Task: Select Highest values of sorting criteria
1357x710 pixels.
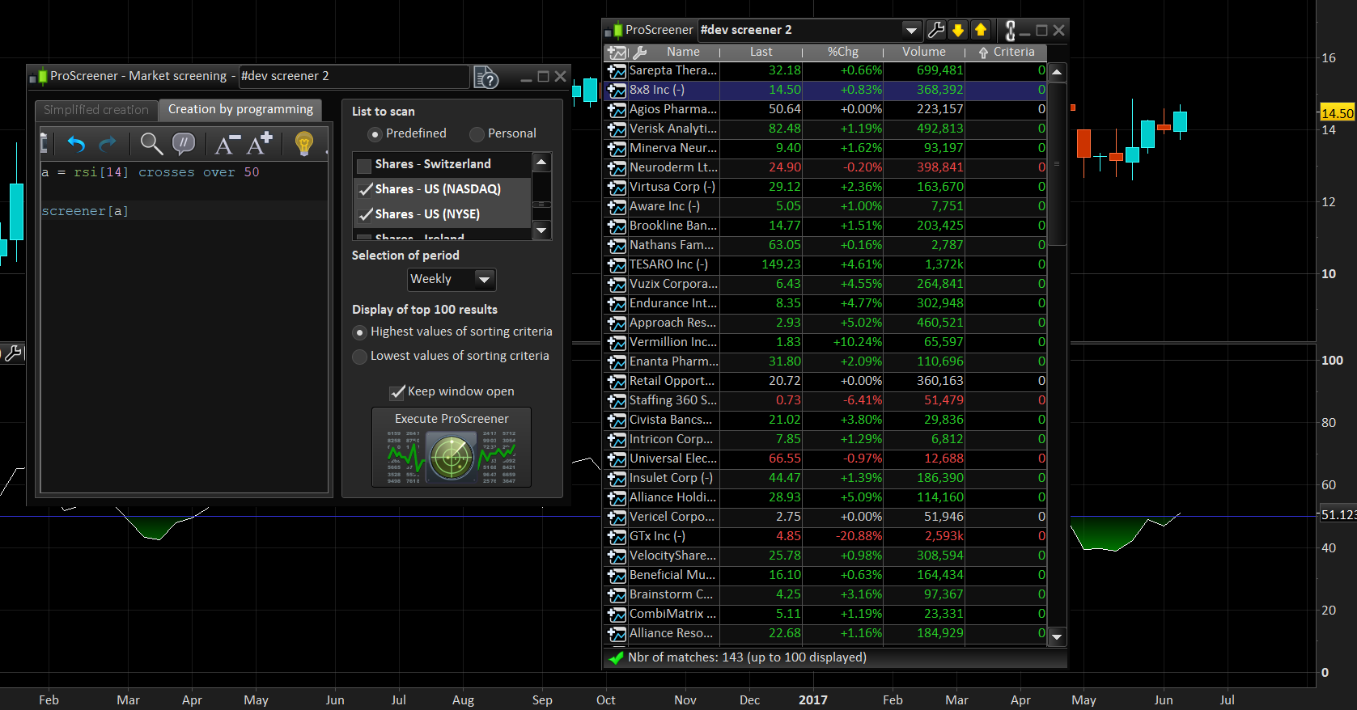Action: point(360,332)
